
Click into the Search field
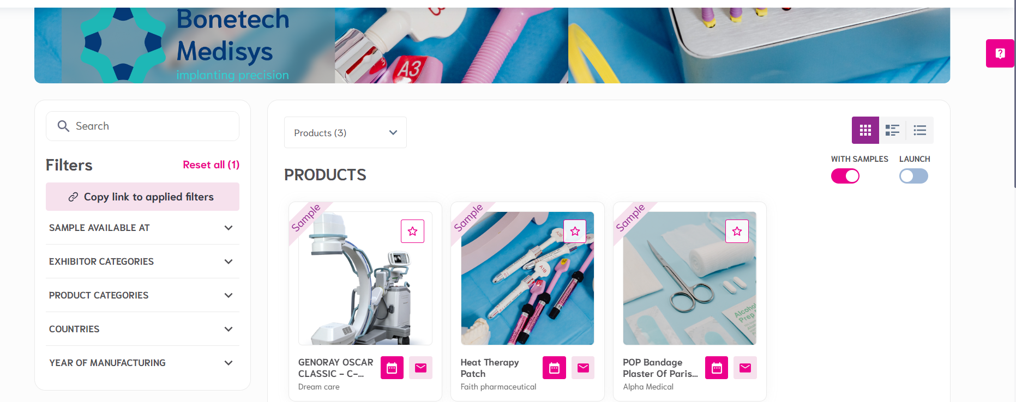pyautogui.click(x=142, y=126)
